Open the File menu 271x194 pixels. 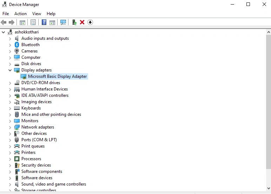[x=6, y=14]
